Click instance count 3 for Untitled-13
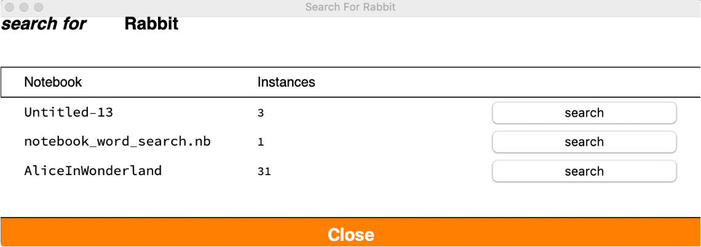This screenshot has height=247, width=701. pyautogui.click(x=261, y=113)
